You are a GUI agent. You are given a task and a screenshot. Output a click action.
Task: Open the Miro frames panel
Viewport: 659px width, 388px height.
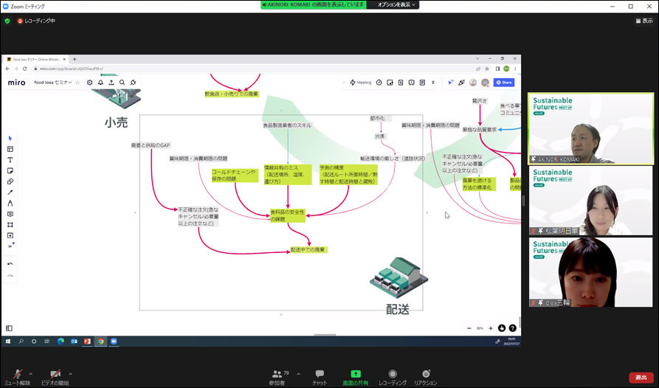[x=10, y=328]
